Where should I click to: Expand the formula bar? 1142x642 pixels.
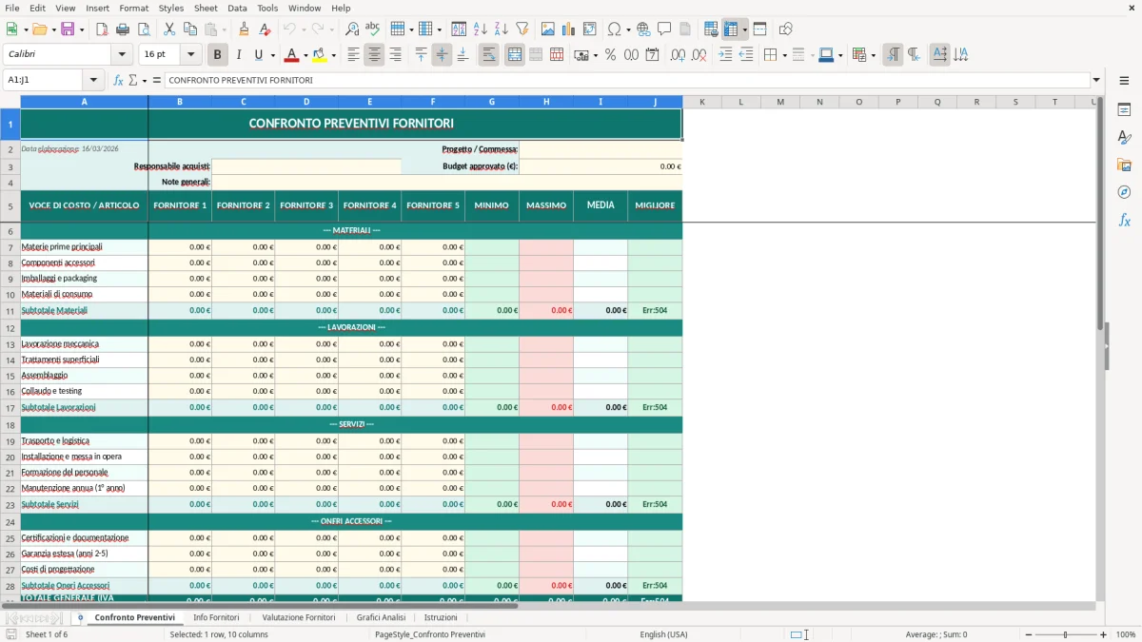[1096, 80]
